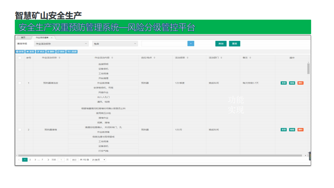Close the 作业活动清单 tab with its X
Screen dimensions: 334x188
(51, 38)
